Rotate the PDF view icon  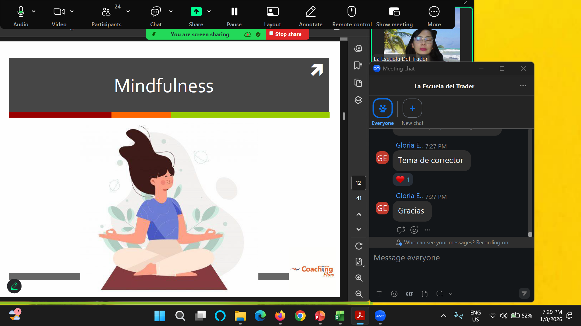pyautogui.click(x=359, y=246)
